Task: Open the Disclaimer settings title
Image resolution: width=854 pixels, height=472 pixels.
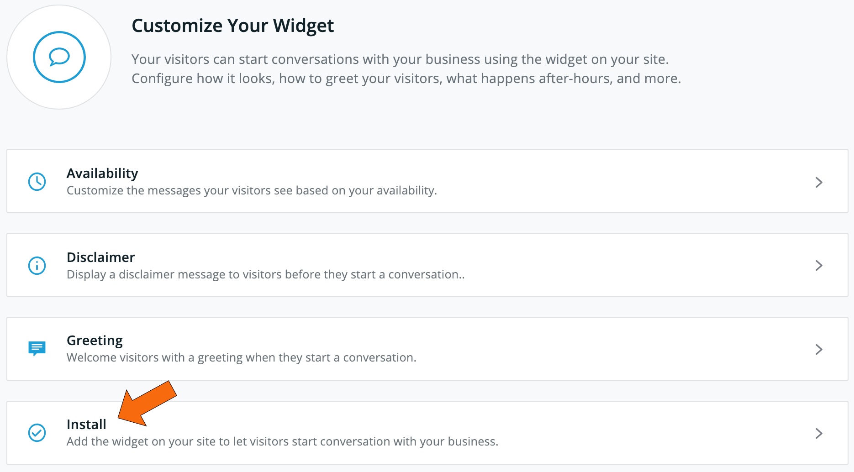Action: pos(101,257)
